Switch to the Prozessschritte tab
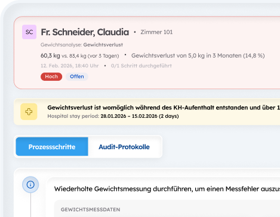Image resolution: width=280 pixels, height=217 pixels. point(52,147)
